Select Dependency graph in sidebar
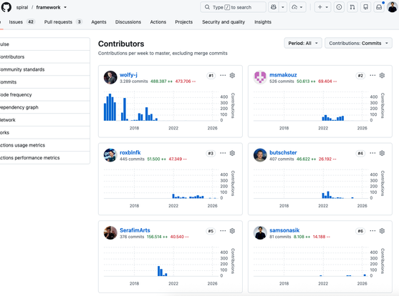The height and width of the screenshot is (296, 399). [x=44, y=107]
